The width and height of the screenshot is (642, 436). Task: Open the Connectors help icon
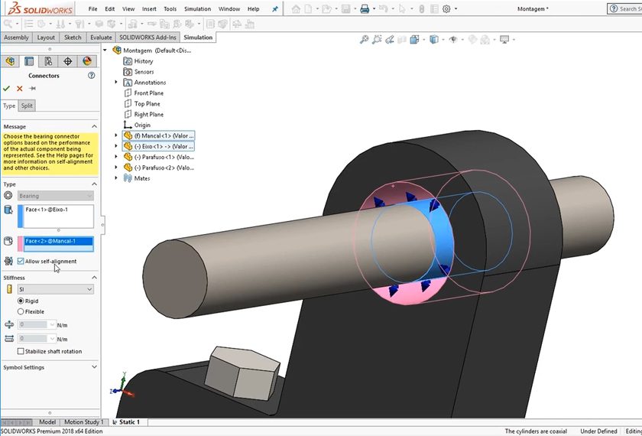click(x=92, y=76)
